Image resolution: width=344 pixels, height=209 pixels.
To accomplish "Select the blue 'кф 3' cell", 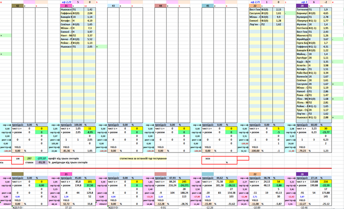I will coord(302,2).
